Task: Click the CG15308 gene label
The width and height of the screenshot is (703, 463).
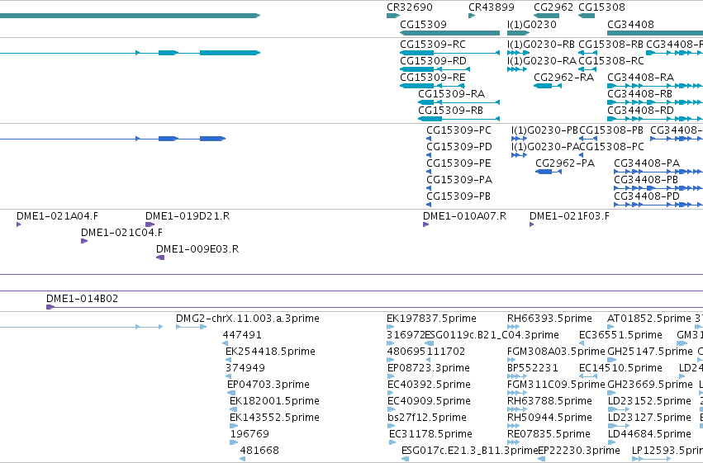Action: [x=601, y=7]
